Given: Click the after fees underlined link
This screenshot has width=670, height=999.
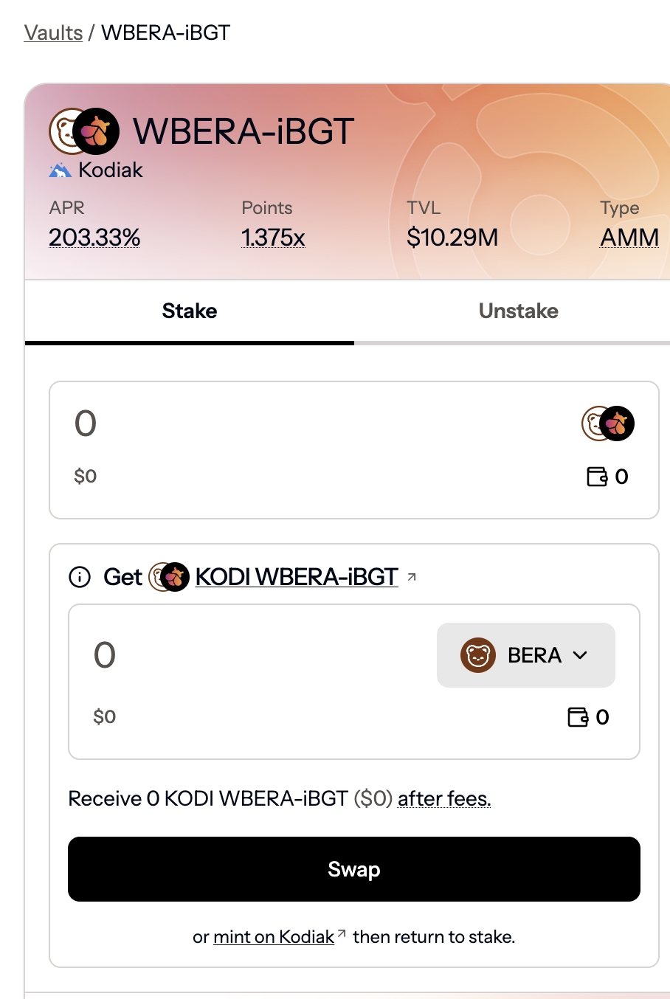Looking at the screenshot, I should (x=444, y=799).
